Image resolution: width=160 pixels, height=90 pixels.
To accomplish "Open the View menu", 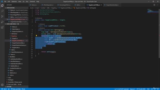I will (20, 1).
